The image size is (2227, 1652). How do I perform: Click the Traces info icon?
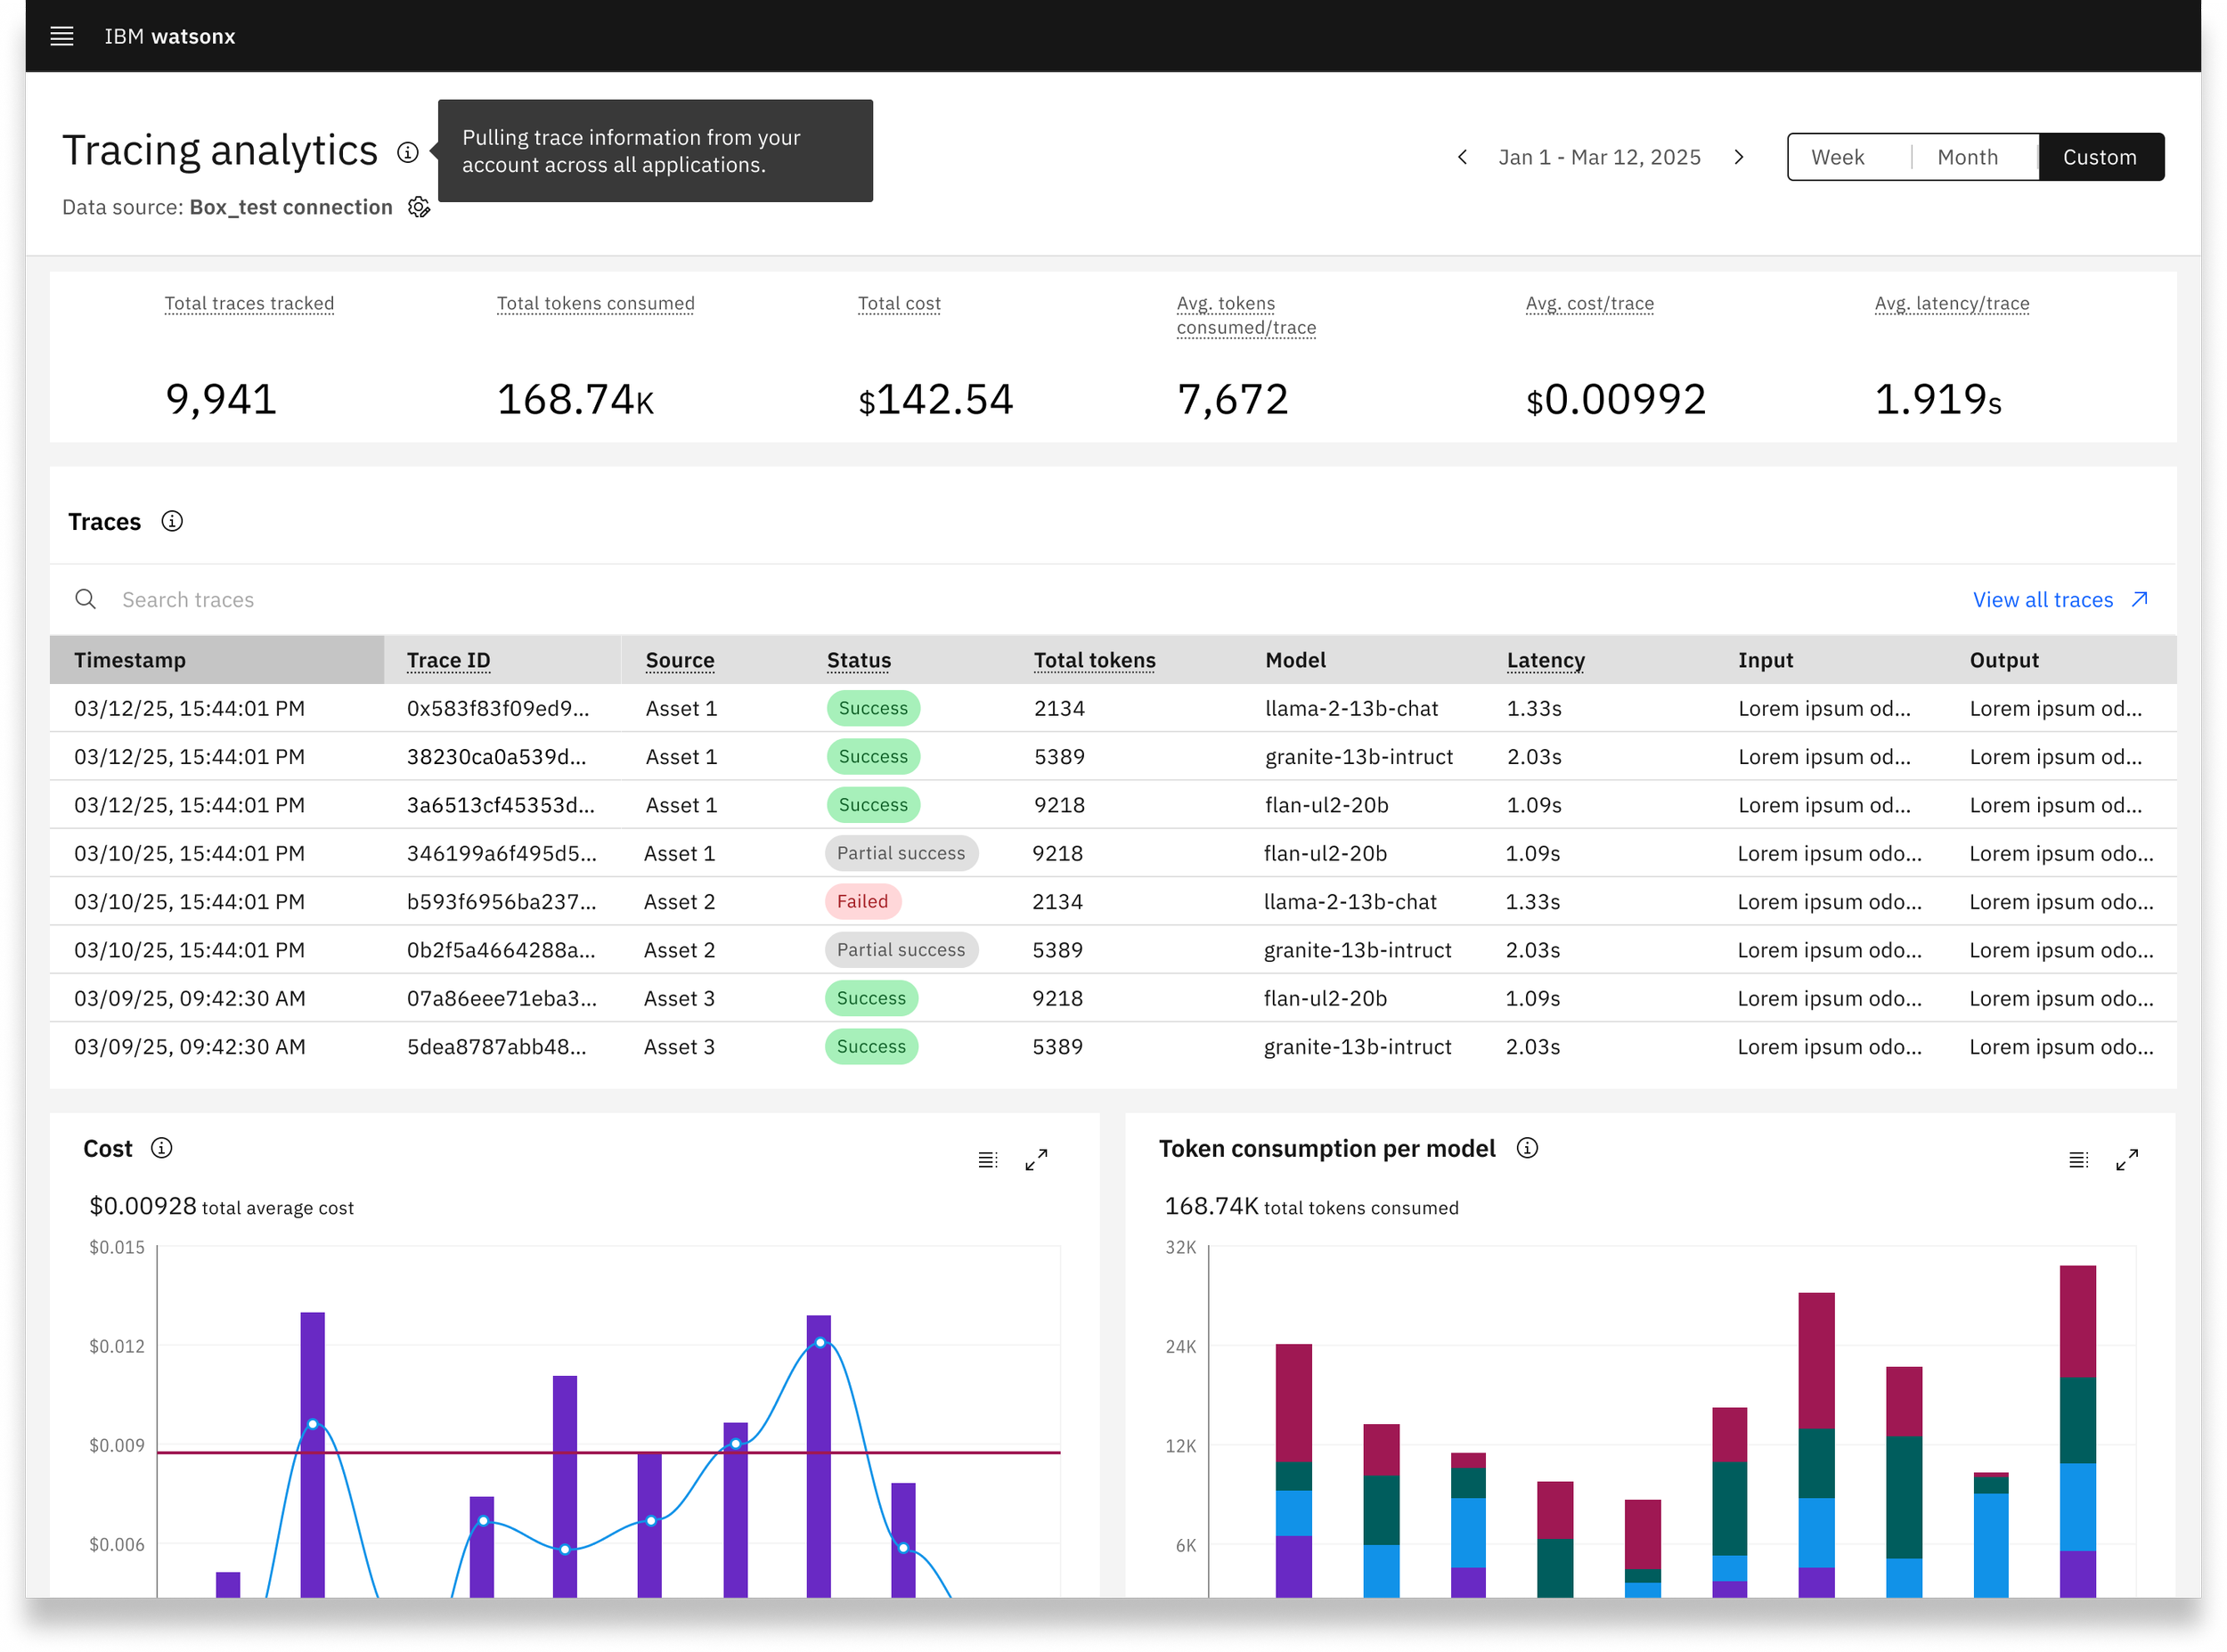click(172, 522)
